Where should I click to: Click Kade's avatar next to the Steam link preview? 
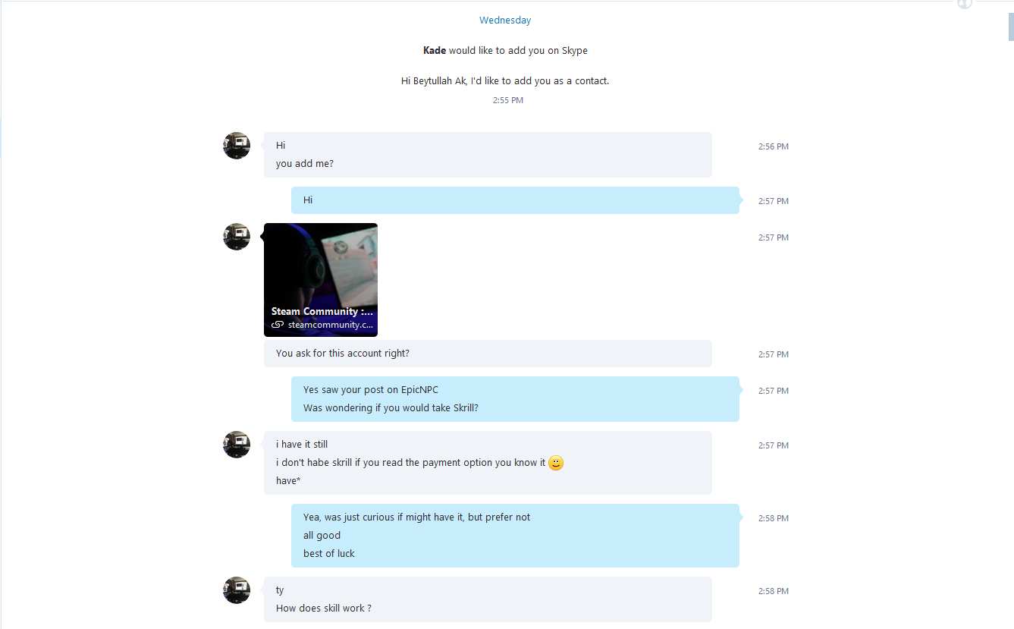[x=237, y=237]
